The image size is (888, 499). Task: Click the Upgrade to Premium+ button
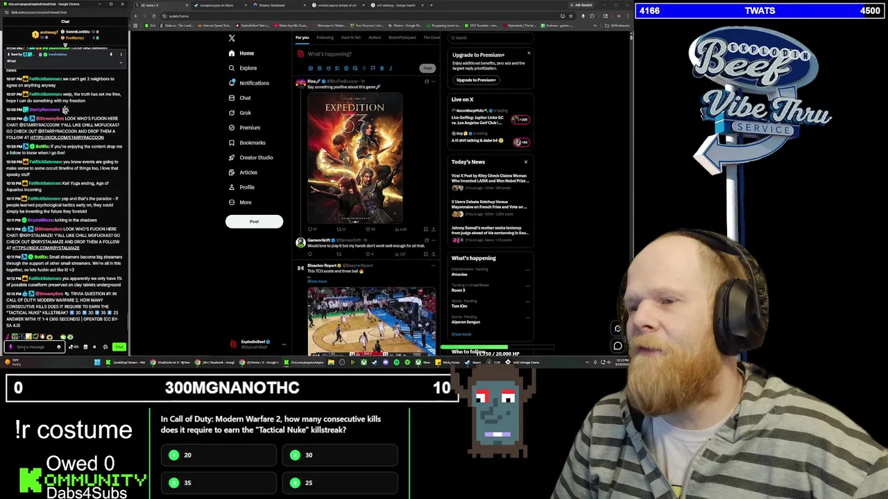pos(476,80)
